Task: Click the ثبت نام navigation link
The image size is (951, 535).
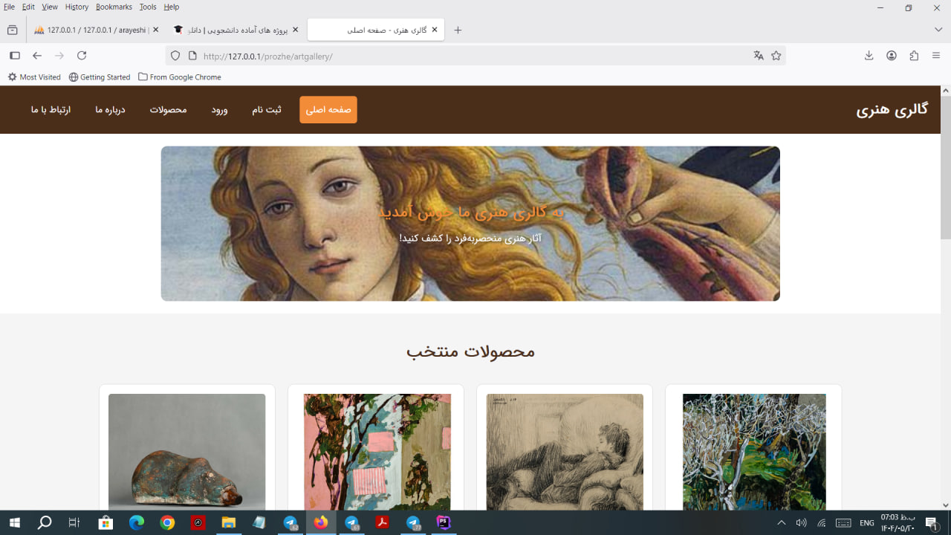Action: tap(267, 110)
